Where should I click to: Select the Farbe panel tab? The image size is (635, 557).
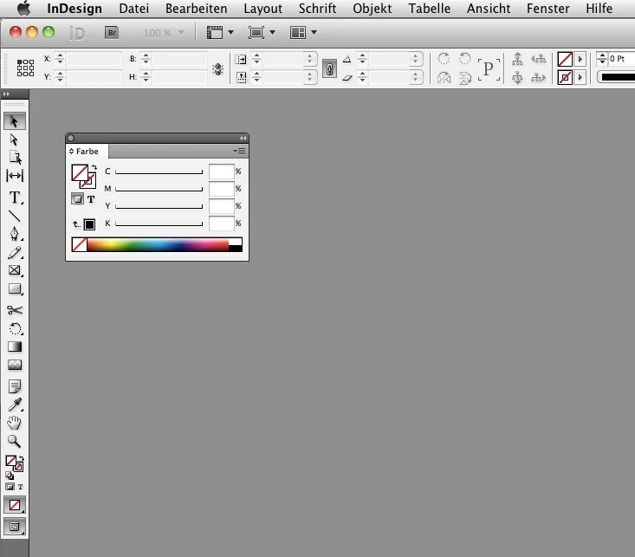point(87,151)
